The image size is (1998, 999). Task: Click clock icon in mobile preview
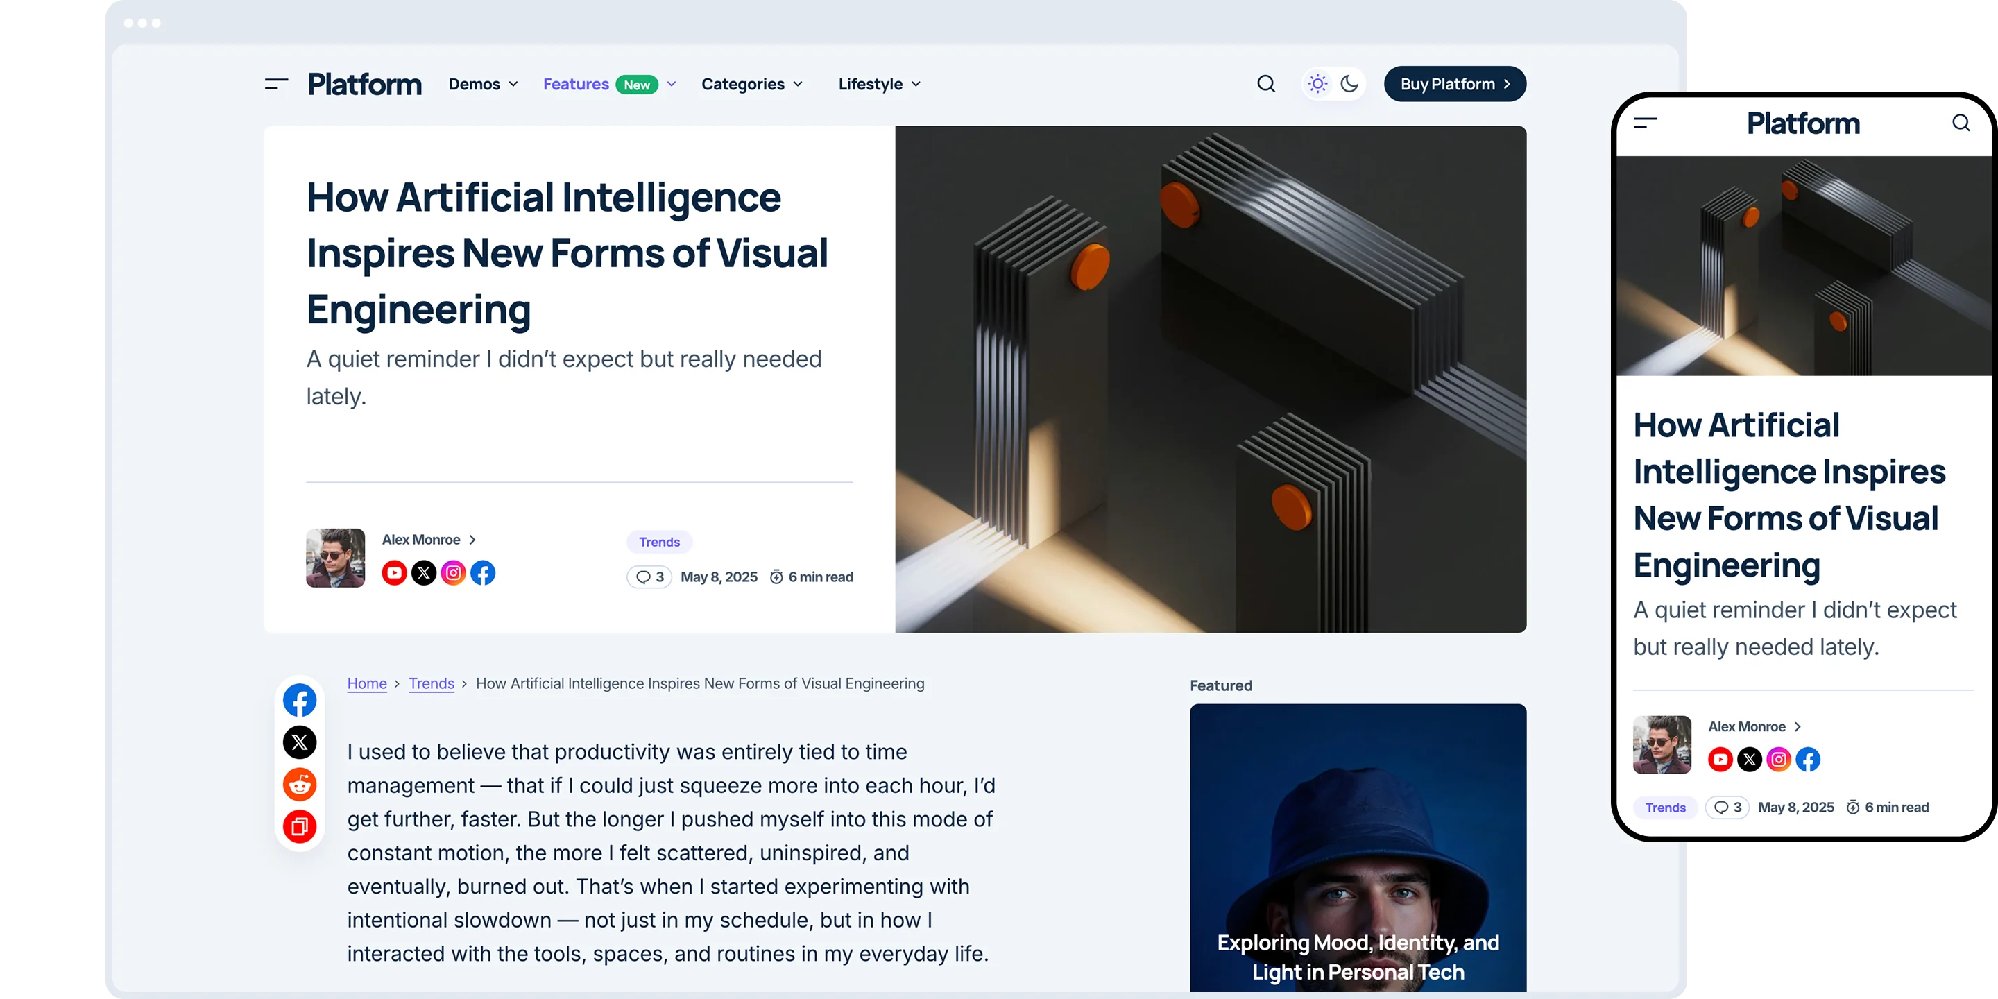pyautogui.click(x=1853, y=808)
